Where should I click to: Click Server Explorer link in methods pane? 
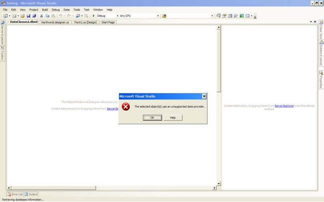point(284,106)
